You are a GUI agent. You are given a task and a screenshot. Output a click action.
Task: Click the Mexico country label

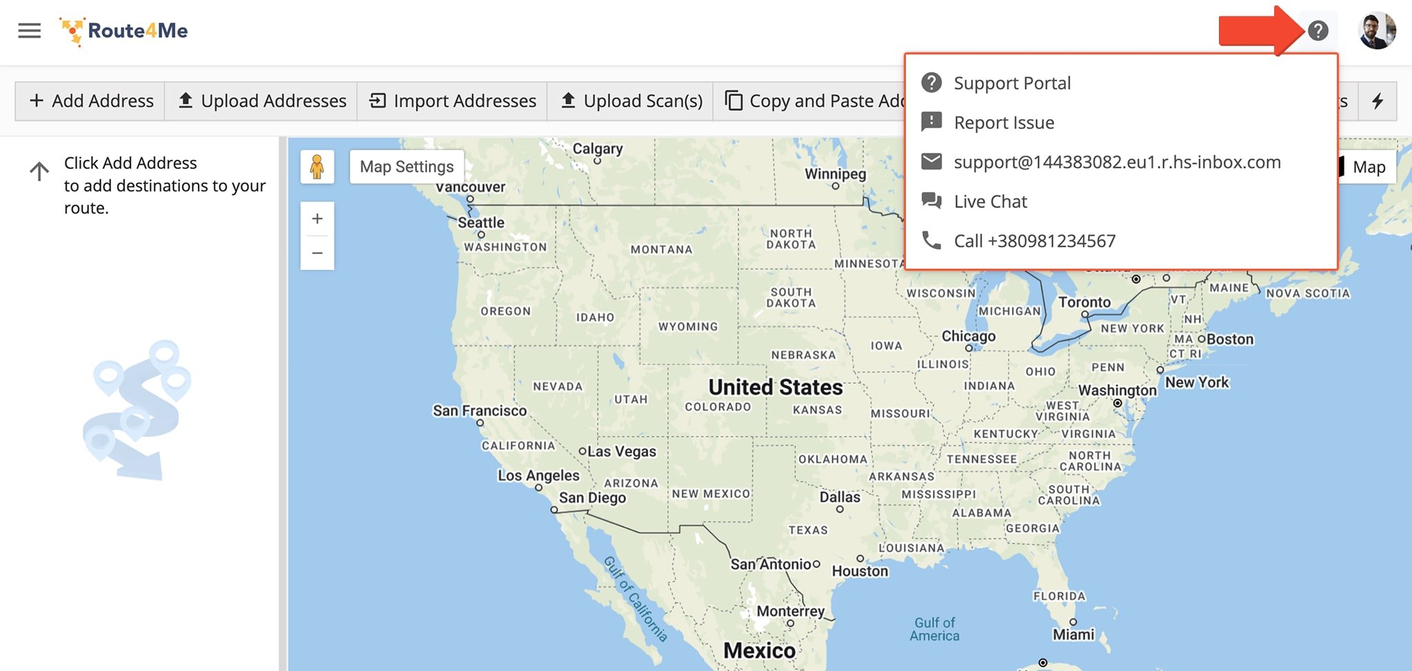click(x=759, y=650)
